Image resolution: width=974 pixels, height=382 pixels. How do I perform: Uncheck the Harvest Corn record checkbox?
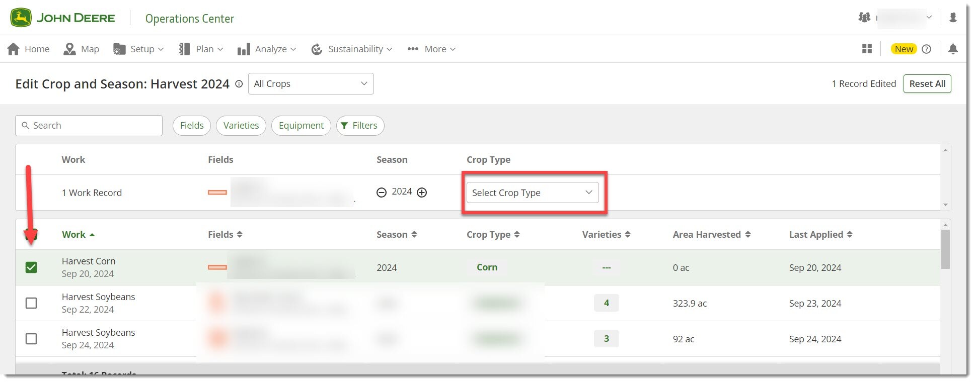point(31,267)
